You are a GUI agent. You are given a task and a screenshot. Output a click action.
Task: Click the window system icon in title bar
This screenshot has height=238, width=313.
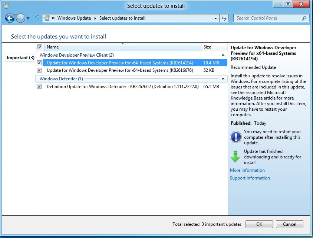pyautogui.click(x=6, y=6)
